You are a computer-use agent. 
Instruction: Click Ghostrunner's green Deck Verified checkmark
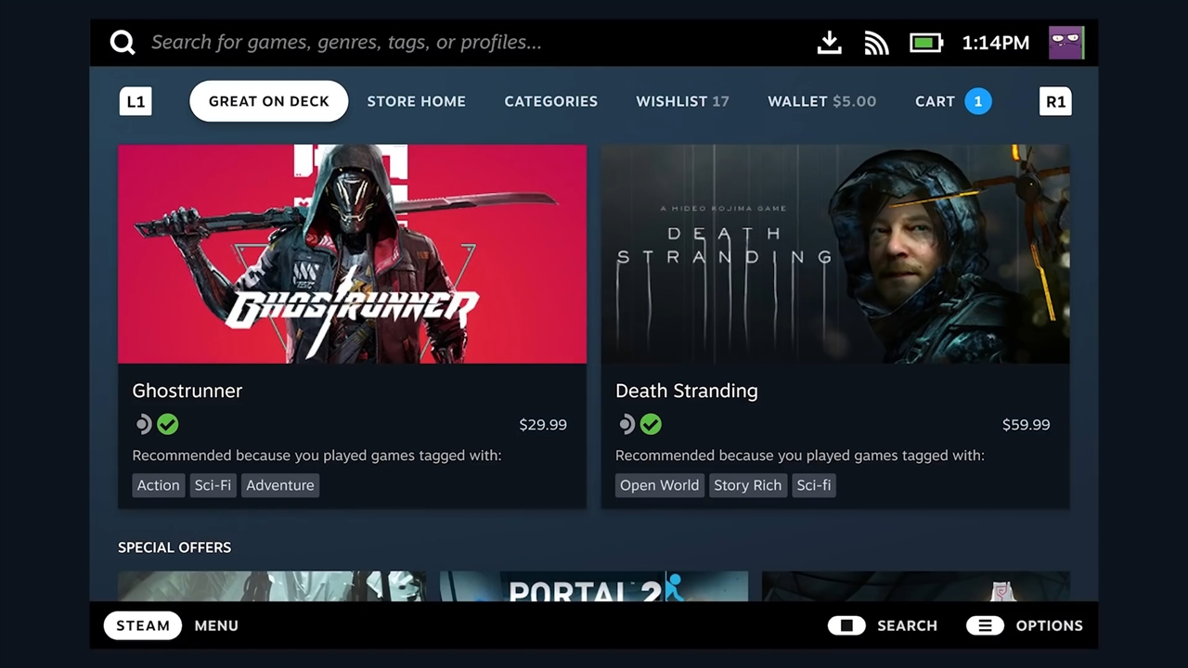(168, 425)
